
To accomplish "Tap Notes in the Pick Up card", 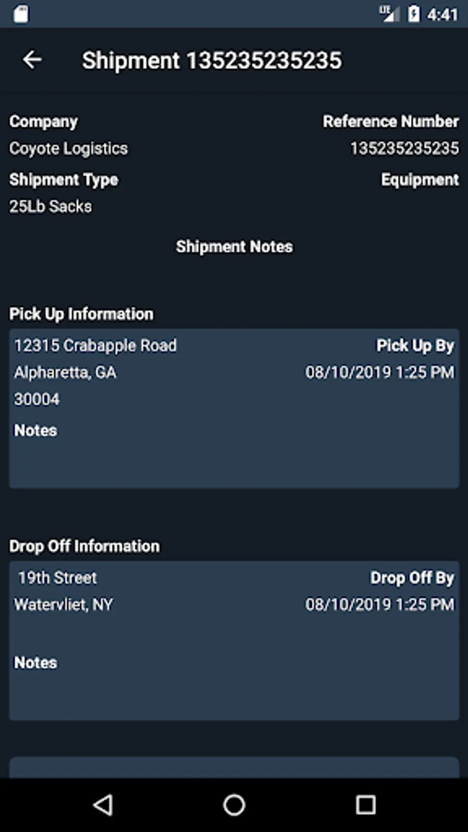I will pos(35,431).
